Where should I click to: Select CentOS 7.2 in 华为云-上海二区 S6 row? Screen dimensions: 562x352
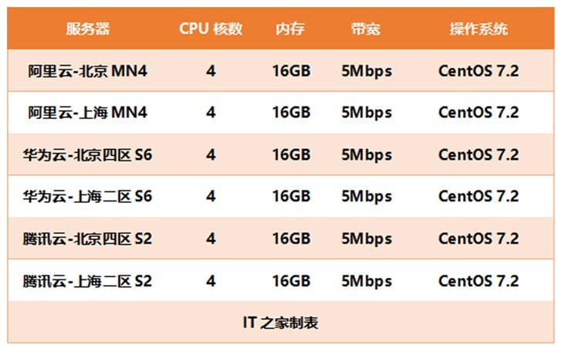479,196
